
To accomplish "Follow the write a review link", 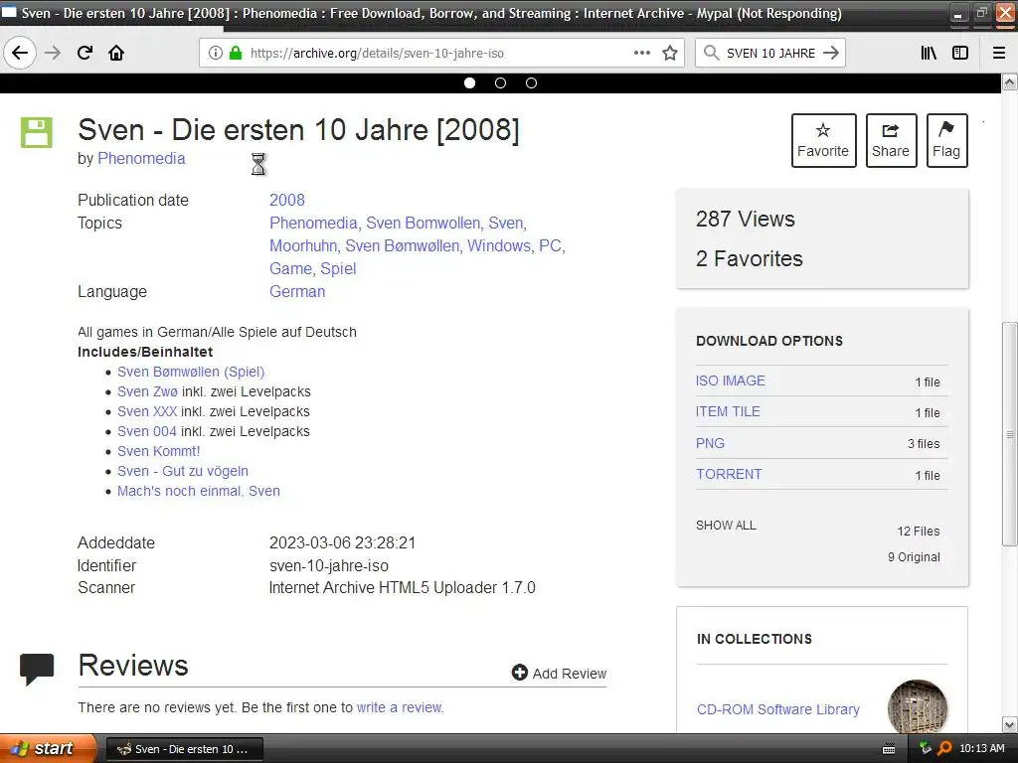I will 400,707.
